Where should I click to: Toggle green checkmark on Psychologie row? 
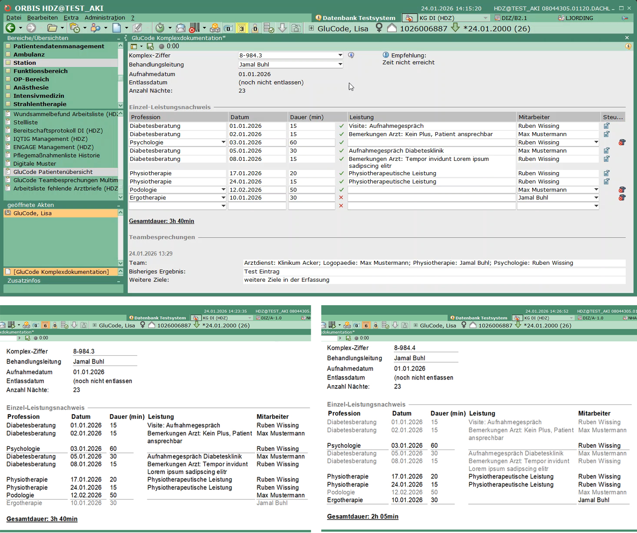coord(342,143)
